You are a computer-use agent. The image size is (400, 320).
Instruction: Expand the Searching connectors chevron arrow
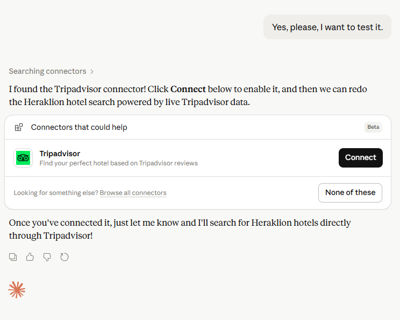tap(92, 71)
